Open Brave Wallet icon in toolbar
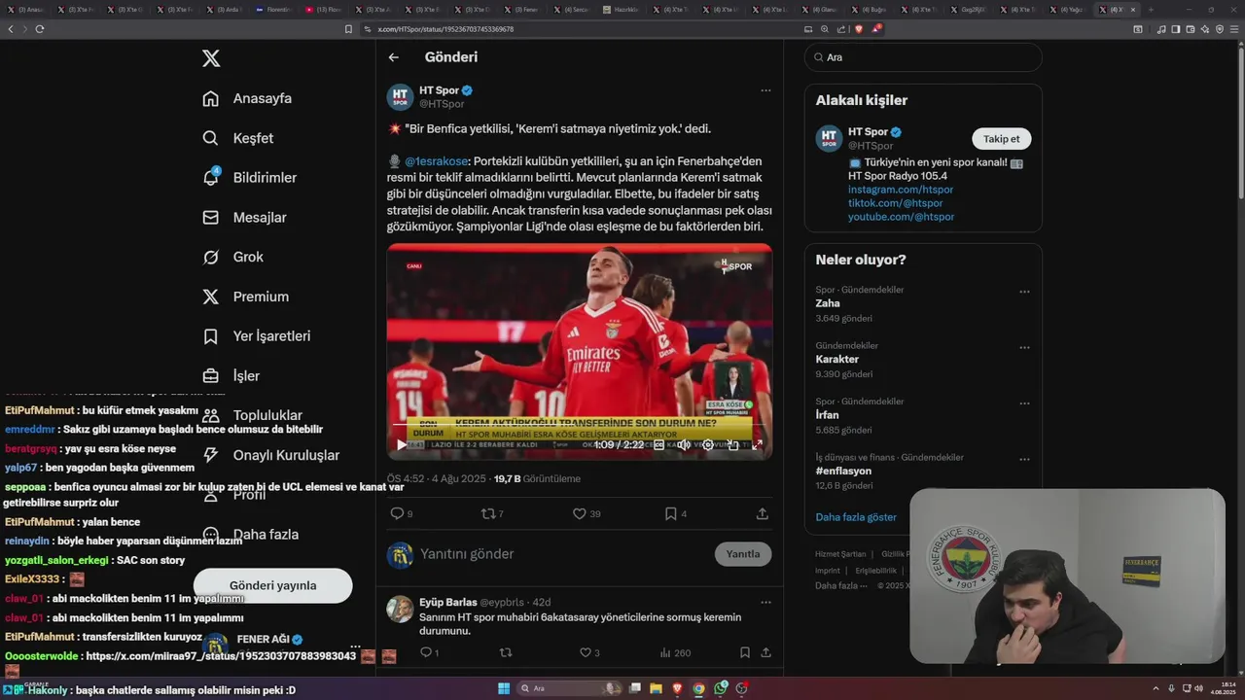 (x=1189, y=29)
